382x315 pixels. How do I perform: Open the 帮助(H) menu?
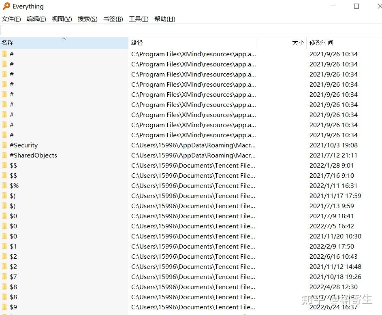[x=165, y=19]
